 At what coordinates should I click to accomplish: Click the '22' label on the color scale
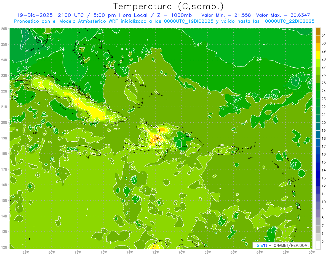click(324, 107)
